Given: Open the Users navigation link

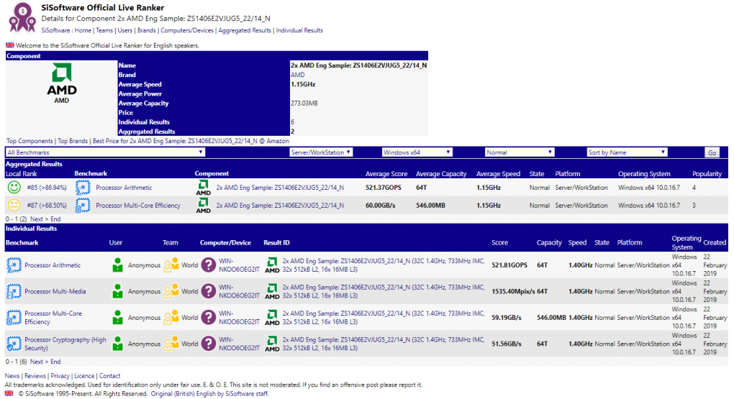Looking at the screenshot, I should click(125, 30).
